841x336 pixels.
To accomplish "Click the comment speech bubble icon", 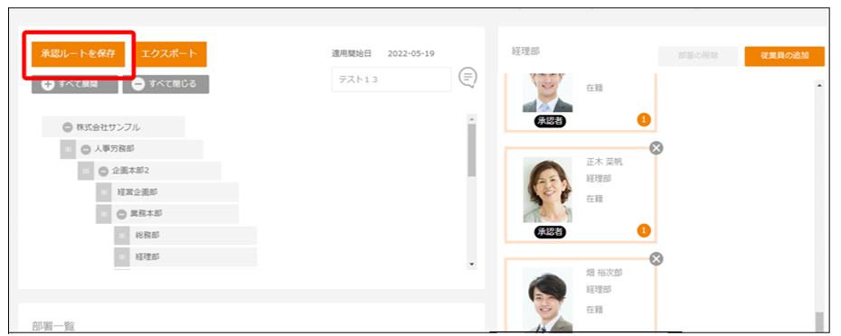I will click(x=468, y=78).
